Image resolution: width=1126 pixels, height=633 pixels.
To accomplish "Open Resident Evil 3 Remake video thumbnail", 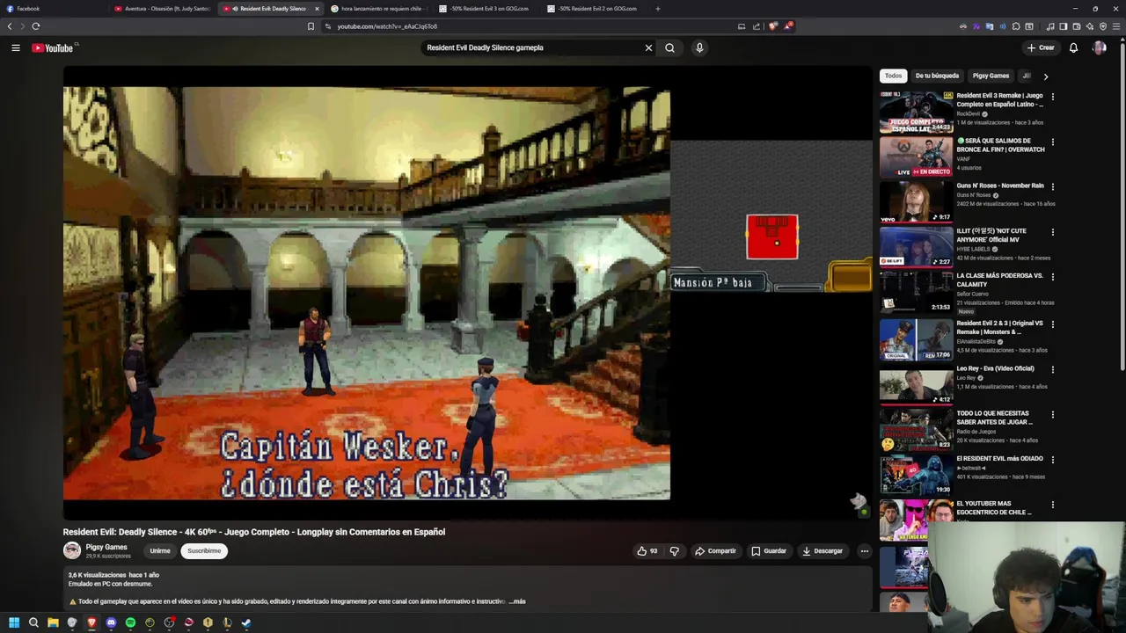I will 916,112.
